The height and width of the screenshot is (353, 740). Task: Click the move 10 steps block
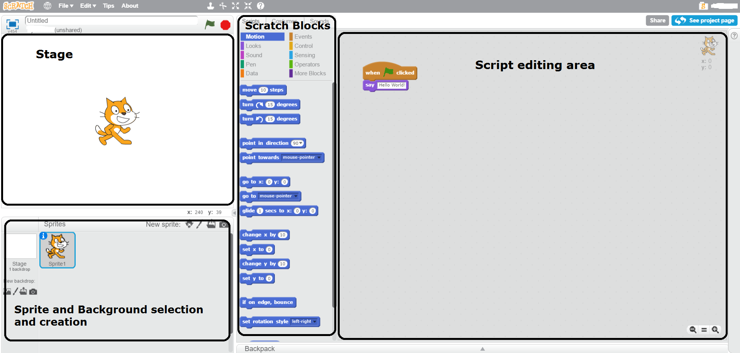point(263,90)
